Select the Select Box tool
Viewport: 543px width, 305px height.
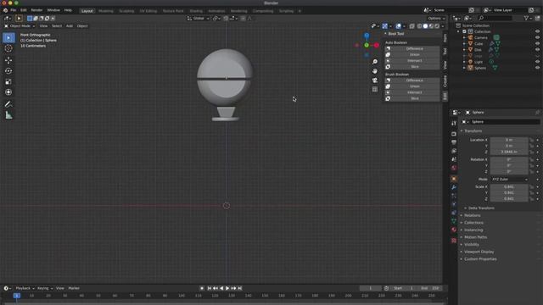point(8,37)
